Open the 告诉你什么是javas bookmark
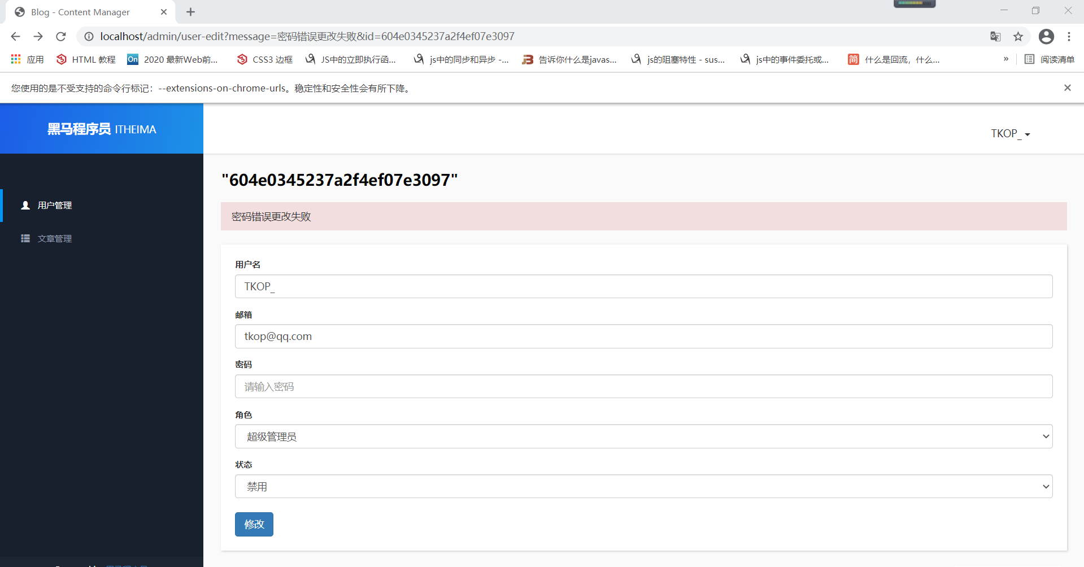Image resolution: width=1084 pixels, height=567 pixels. tap(569, 59)
